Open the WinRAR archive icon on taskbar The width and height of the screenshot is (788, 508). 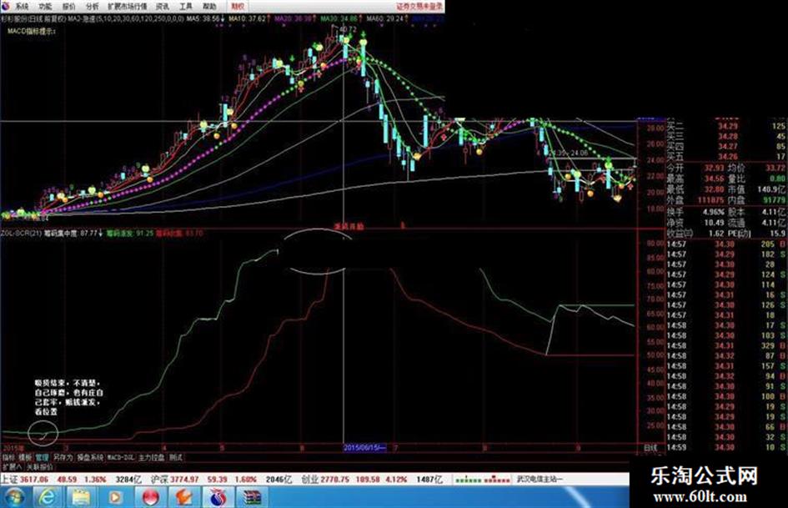click(253, 497)
